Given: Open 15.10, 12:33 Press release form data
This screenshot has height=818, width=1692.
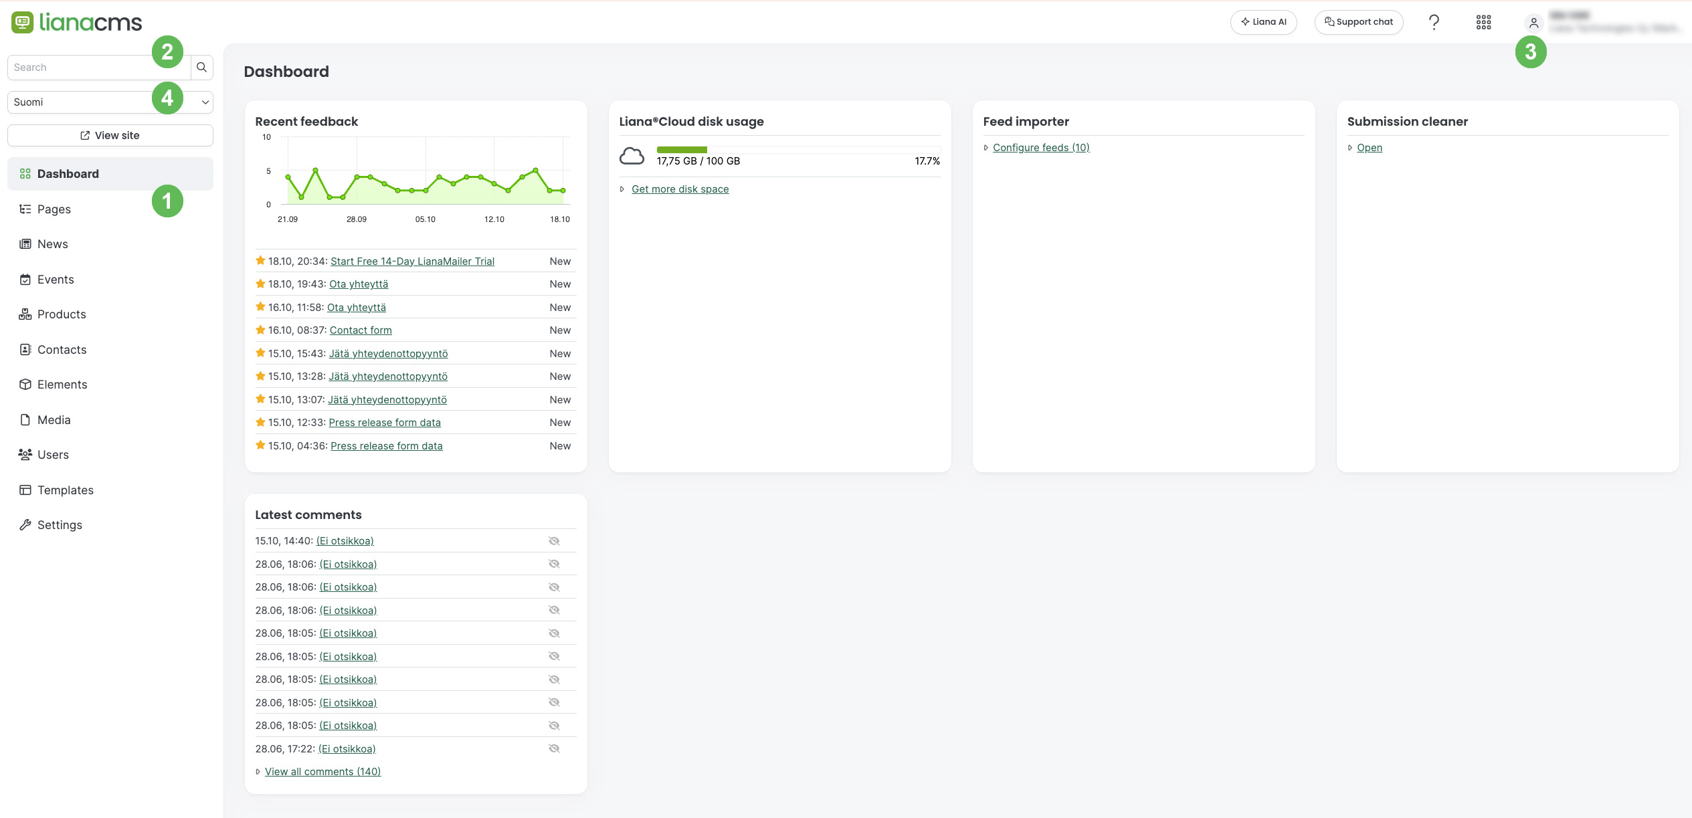Looking at the screenshot, I should [385, 423].
